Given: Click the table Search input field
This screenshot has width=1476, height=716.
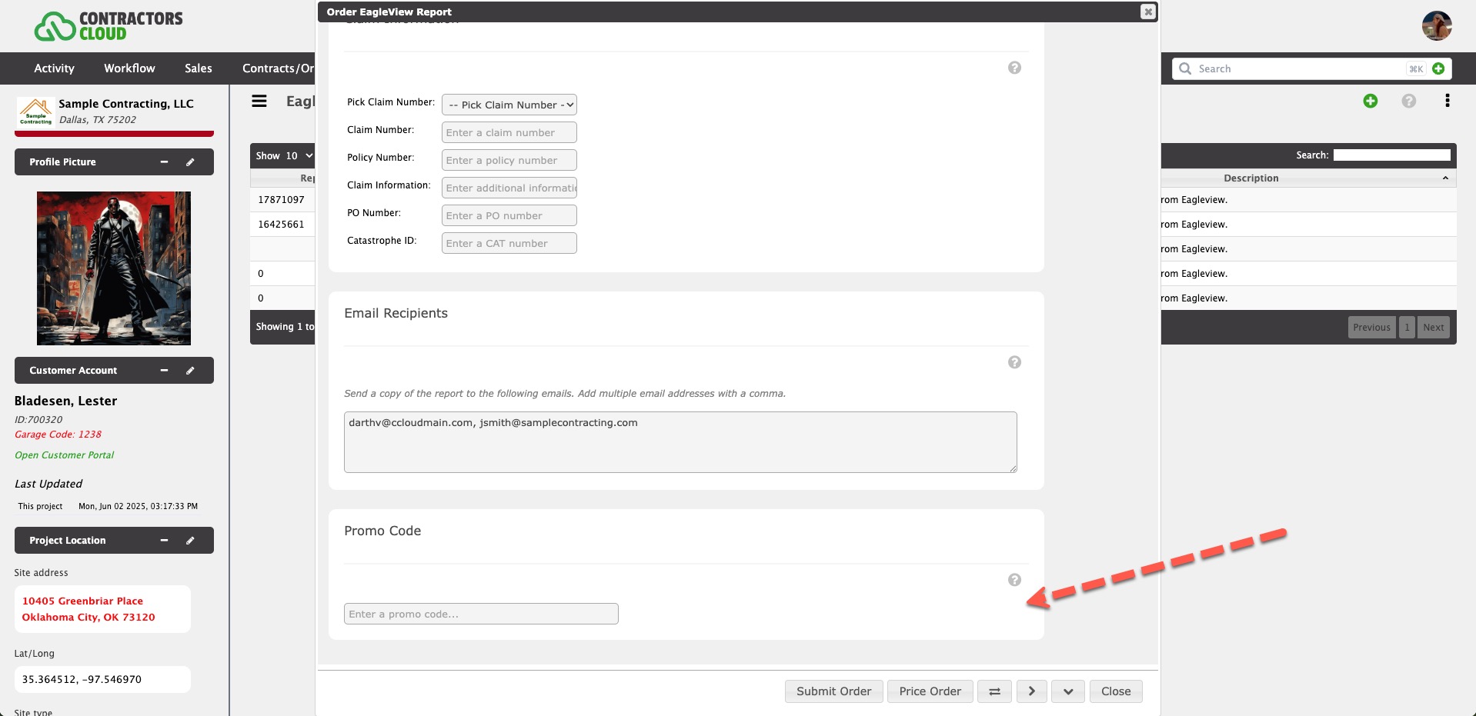Looking at the screenshot, I should click(x=1391, y=155).
